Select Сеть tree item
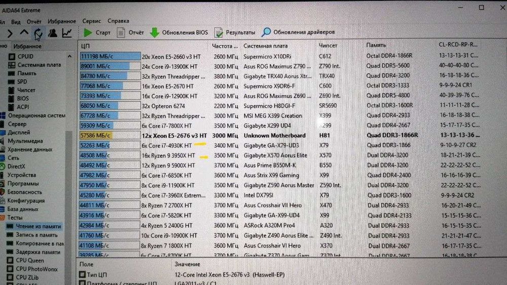 pos(10,158)
